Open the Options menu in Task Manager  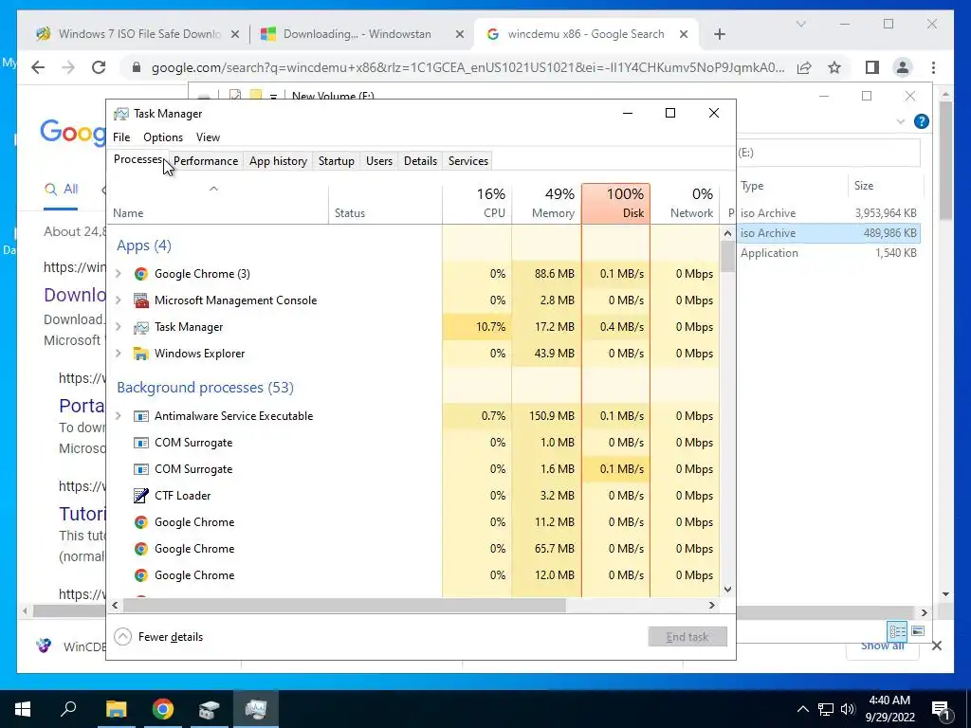(163, 137)
